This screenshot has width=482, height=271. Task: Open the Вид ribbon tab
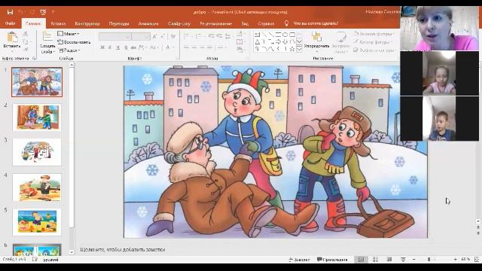(245, 23)
